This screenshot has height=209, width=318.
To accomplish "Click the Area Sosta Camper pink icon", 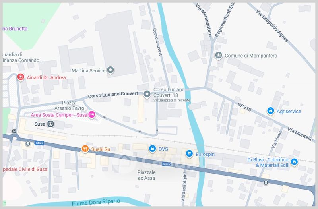I will tap(92, 114).
